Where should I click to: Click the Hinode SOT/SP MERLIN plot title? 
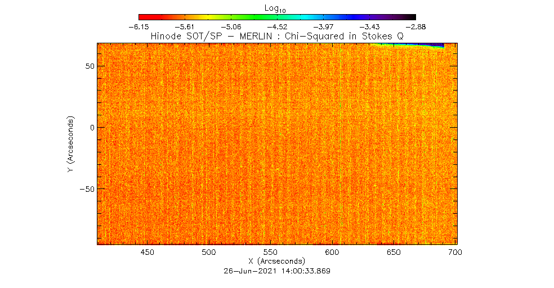[x=276, y=36]
